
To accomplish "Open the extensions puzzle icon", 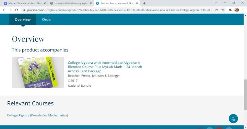I will click(x=230, y=10).
